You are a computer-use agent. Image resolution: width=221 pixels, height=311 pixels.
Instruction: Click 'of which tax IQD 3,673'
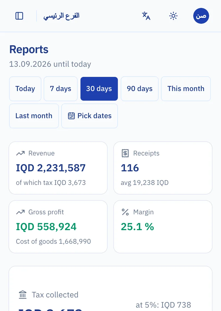coord(51,182)
